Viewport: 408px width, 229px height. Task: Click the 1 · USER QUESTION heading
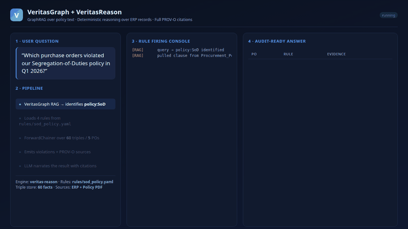click(x=37, y=41)
